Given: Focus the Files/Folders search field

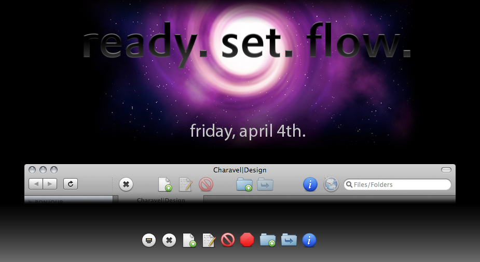Looking at the screenshot, I should 397,184.
